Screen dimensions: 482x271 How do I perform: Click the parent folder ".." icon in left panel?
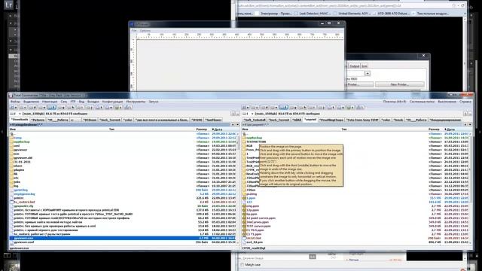coord(12,134)
